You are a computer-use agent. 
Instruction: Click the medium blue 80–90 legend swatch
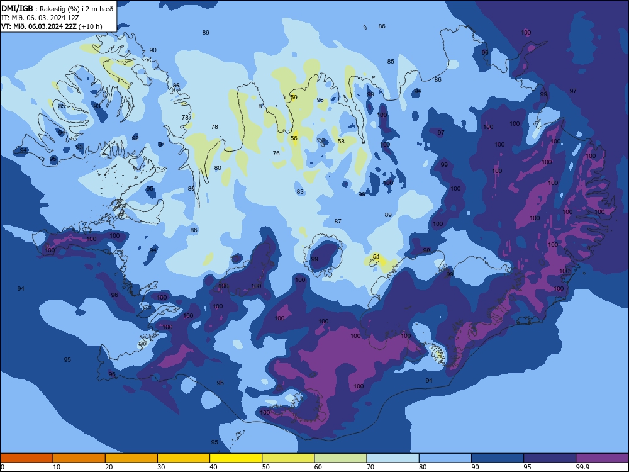click(445, 458)
